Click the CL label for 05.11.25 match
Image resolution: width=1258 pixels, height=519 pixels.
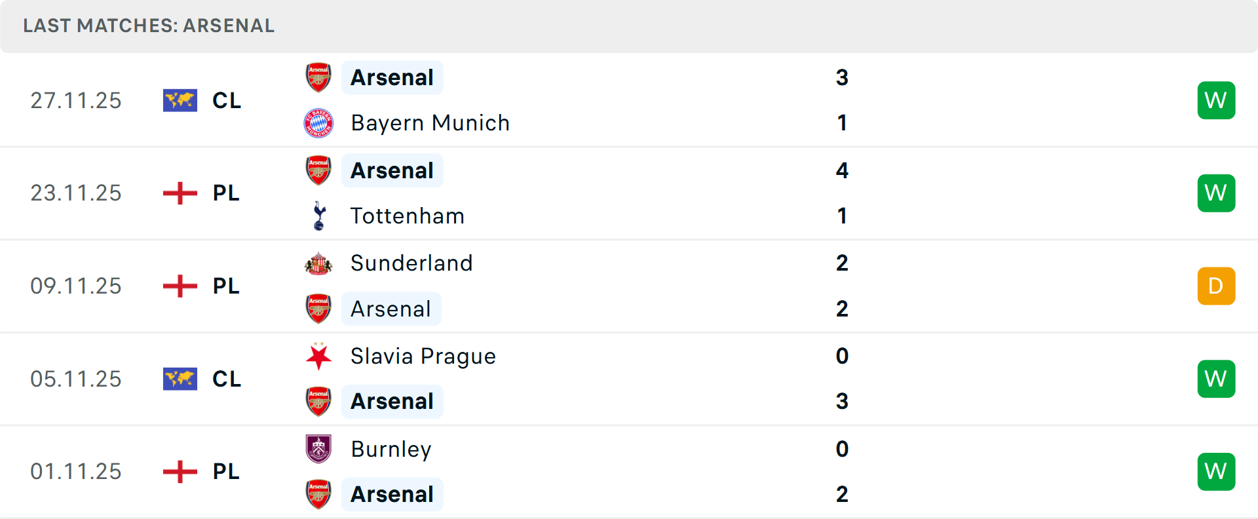(x=227, y=379)
